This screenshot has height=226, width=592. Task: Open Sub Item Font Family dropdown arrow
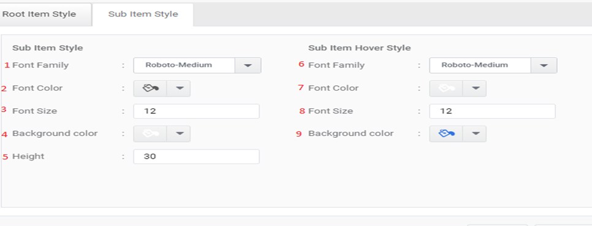tap(248, 66)
